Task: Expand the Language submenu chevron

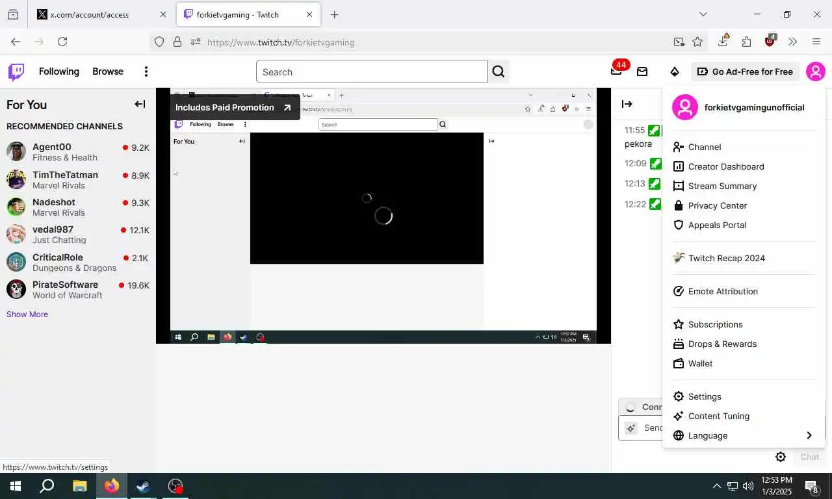Action: point(809,435)
